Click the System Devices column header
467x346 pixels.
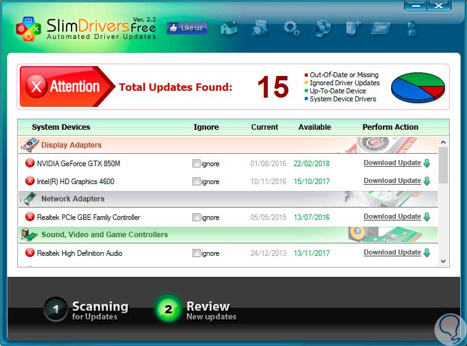click(x=61, y=127)
